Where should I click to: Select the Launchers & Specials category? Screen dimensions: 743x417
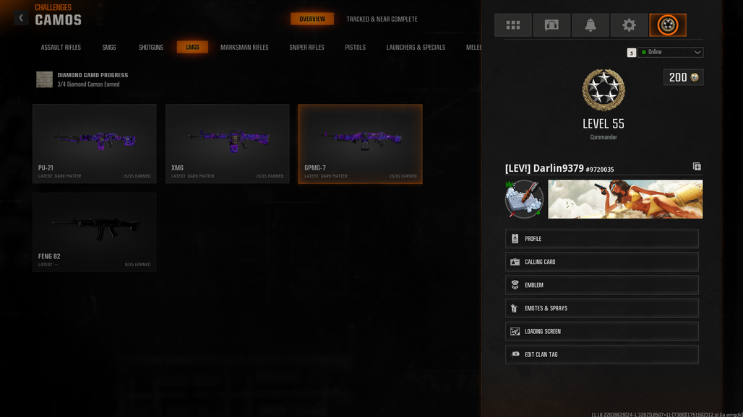pos(416,48)
